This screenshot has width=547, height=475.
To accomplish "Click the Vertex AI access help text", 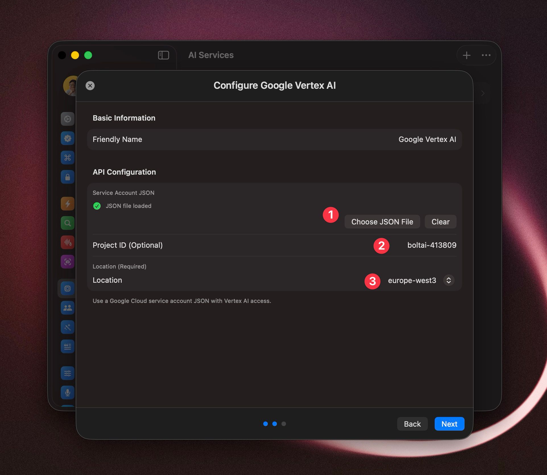I will coord(182,301).
